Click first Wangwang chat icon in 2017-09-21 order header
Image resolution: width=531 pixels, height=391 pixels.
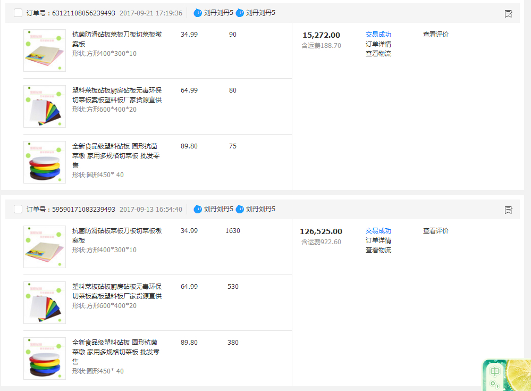pos(198,13)
